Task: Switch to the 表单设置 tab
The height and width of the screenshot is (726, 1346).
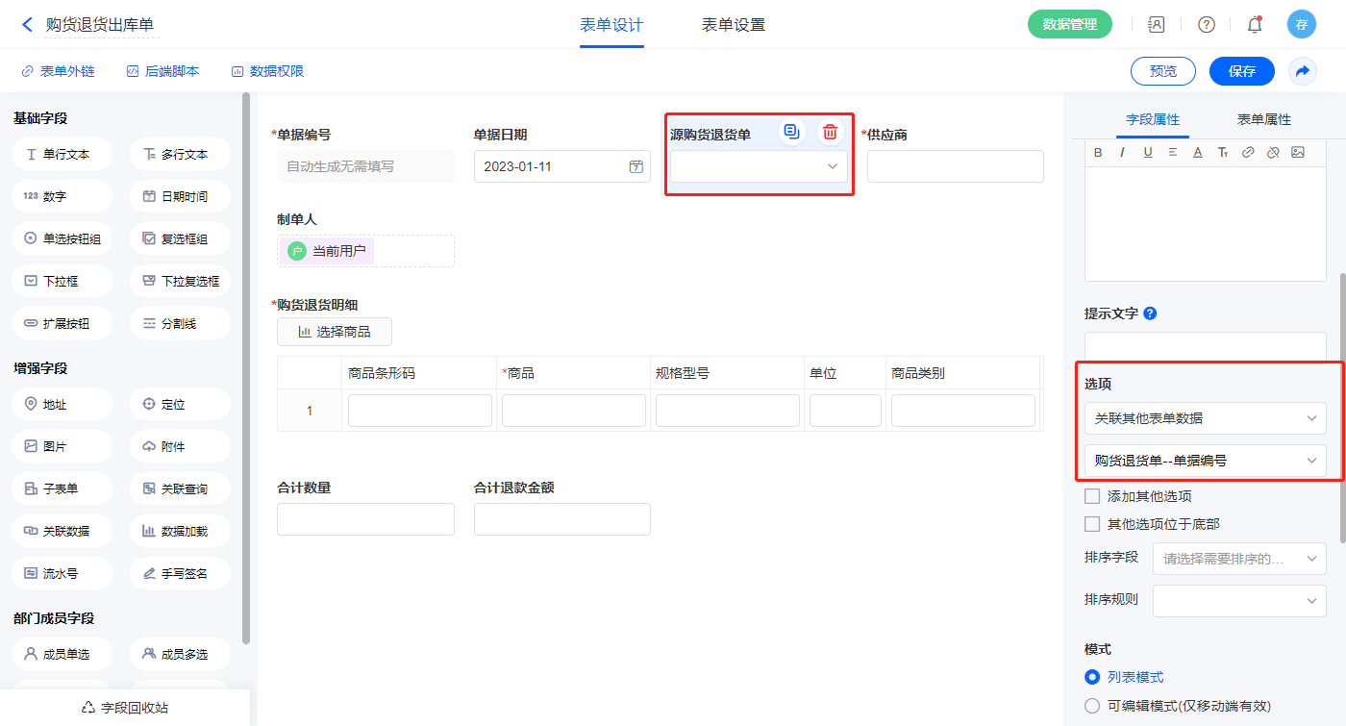Action: [733, 25]
